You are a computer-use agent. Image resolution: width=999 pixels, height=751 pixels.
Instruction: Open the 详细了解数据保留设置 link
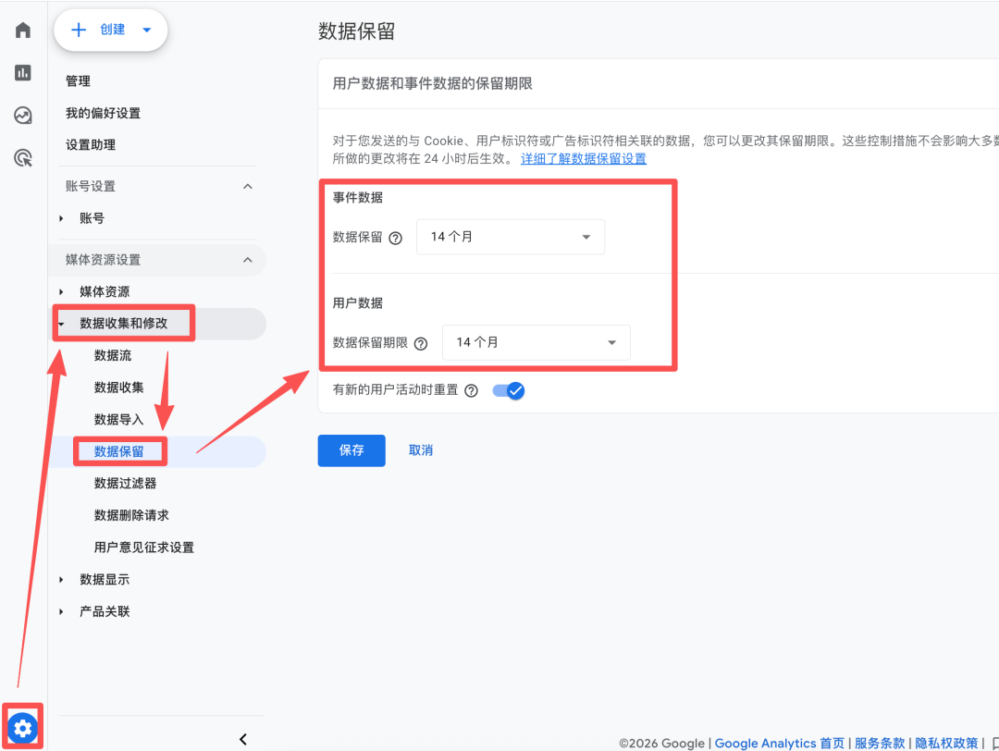tap(584, 158)
